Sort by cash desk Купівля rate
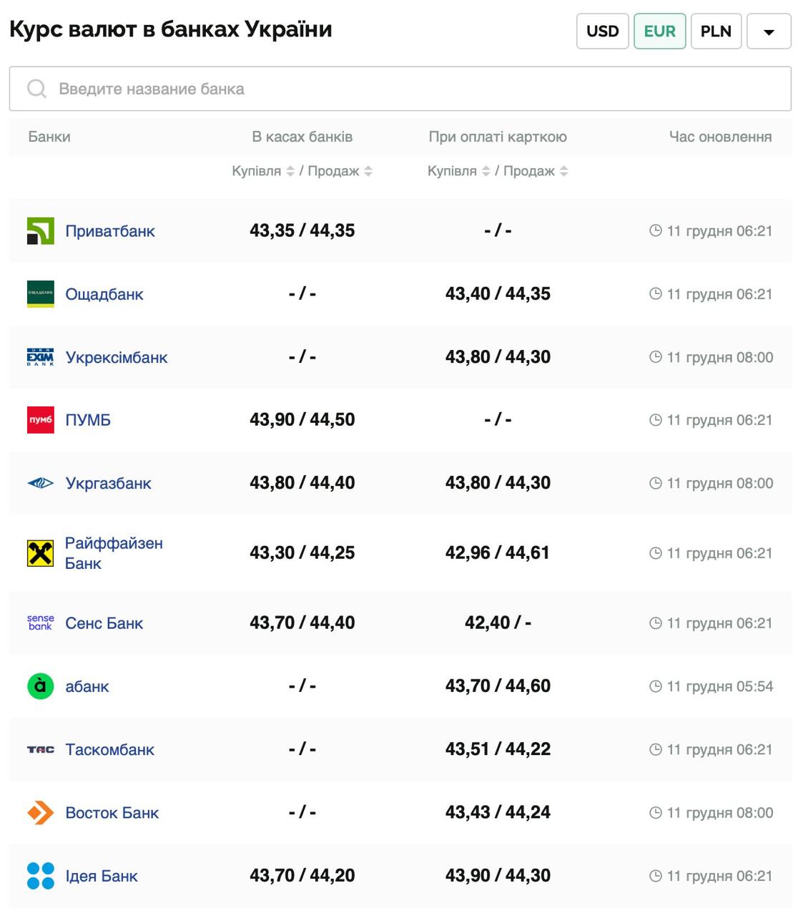The height and width of the screenshot is (916, 803). click(x=290, y=171)
